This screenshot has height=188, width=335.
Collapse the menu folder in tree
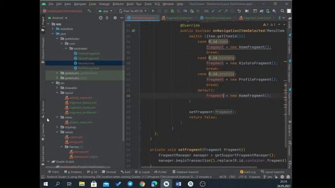click(57, 118)
